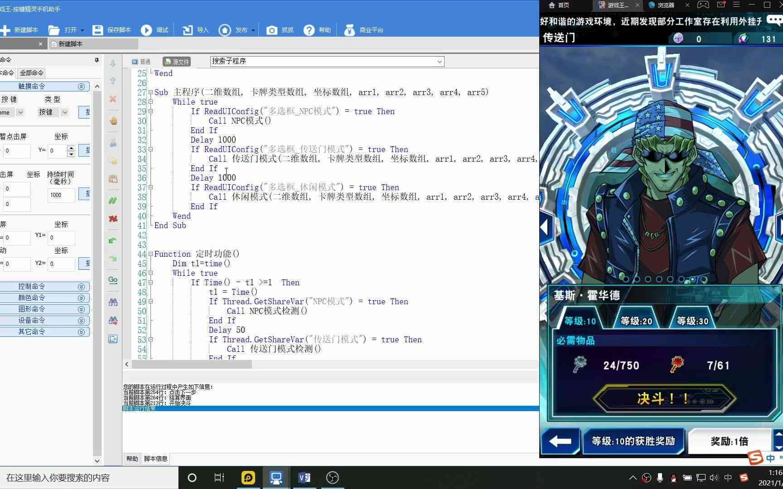The image size is (783, 489).
Task: Increase the Y= coordinate spinner
Action: tap(71, 148)
